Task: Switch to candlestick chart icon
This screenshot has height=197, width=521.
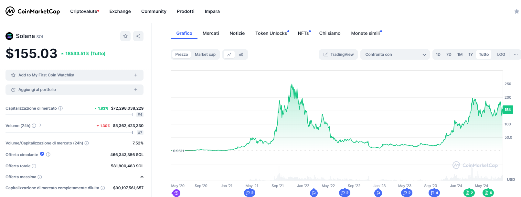Action: (241, 54)
